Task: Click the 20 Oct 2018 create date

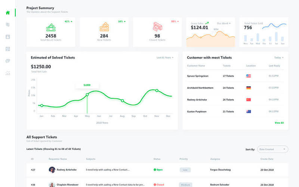Action: point(267,170)
